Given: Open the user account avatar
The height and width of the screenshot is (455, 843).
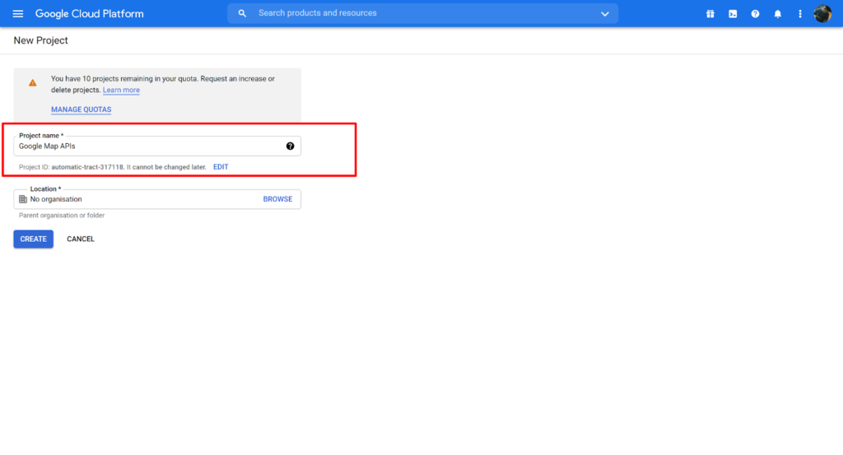Looking at the screenshot, I should click(x=822, y=14).
